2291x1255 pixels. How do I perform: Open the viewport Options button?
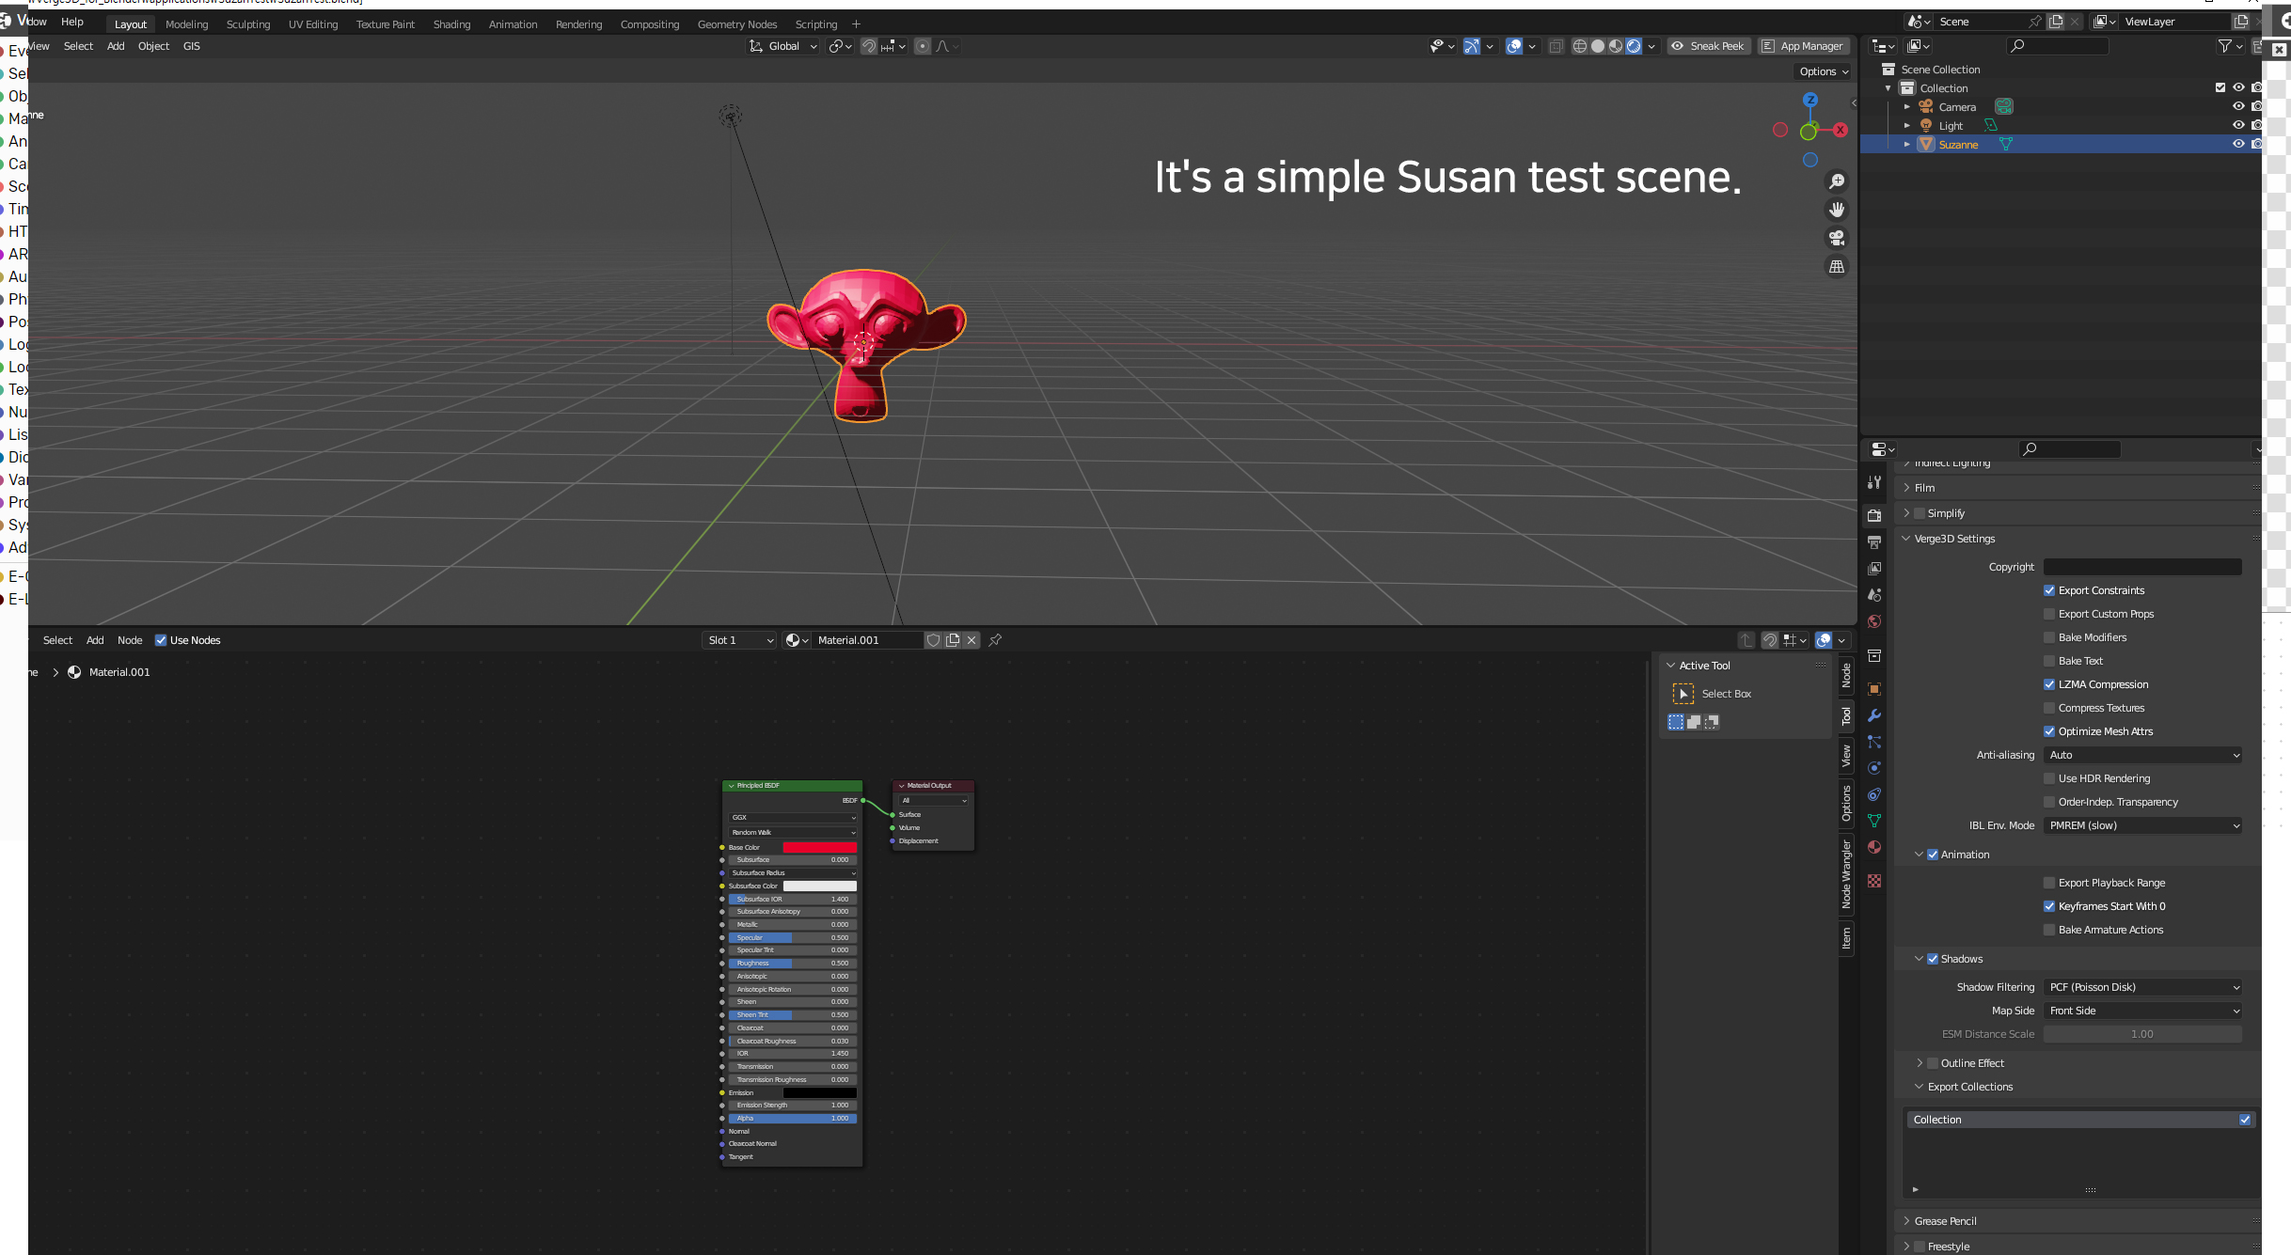(1824, 71)
